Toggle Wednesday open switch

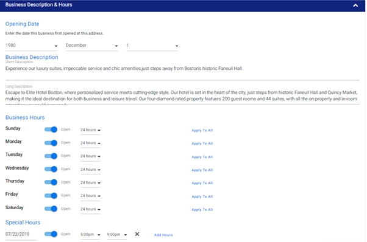[51, 169]
